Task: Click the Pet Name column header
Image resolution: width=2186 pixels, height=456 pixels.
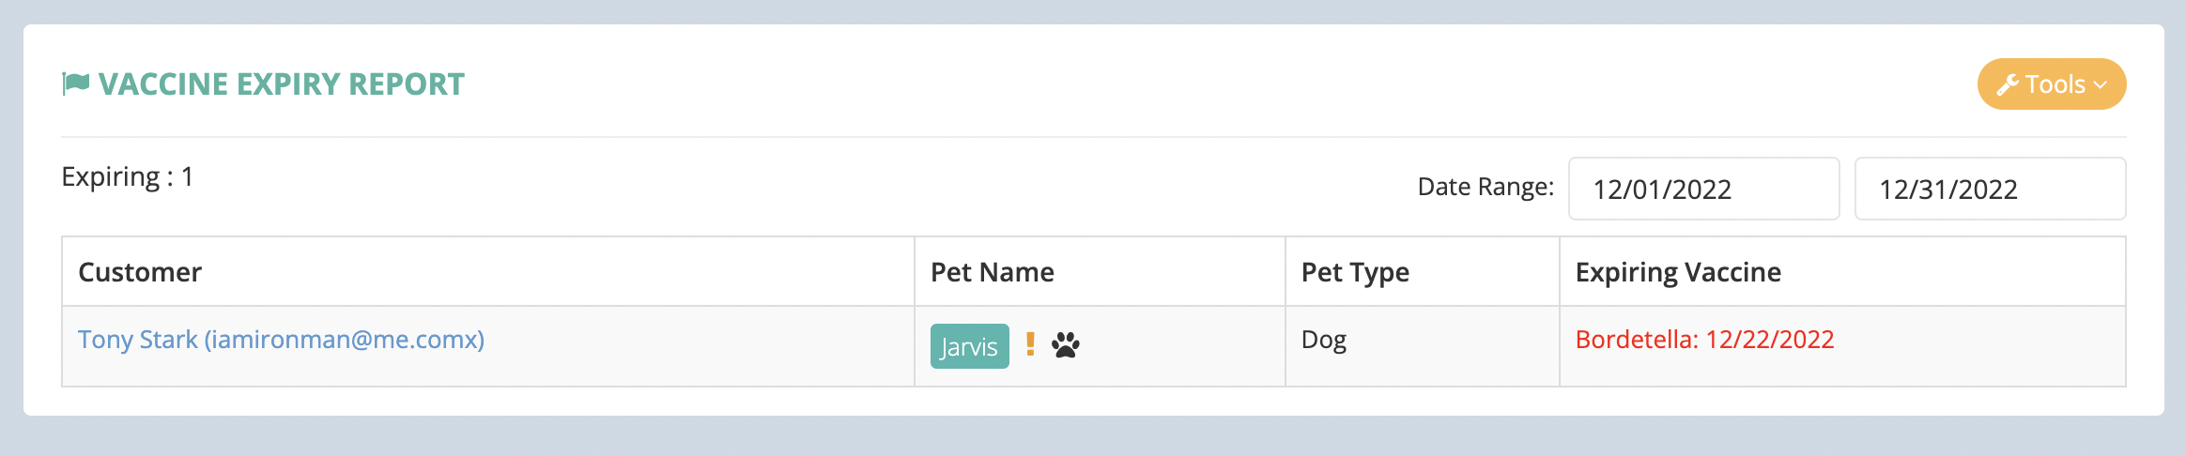Action: pyautogui.click(x=992, y=272)
